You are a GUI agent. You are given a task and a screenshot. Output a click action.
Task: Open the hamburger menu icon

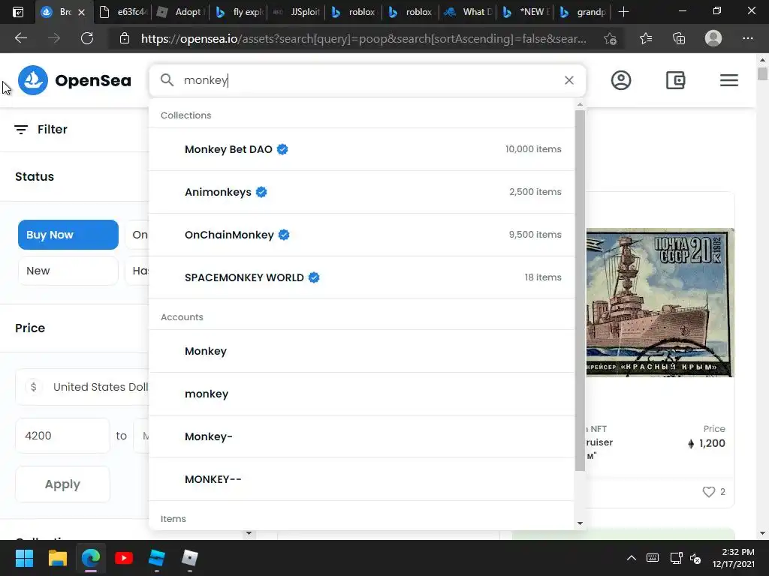click(729, 80)
